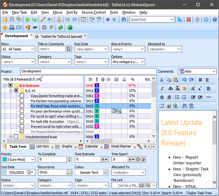Switch to the Calendar view tab
The image size is (219, 196).
click(x=91, y=146)
